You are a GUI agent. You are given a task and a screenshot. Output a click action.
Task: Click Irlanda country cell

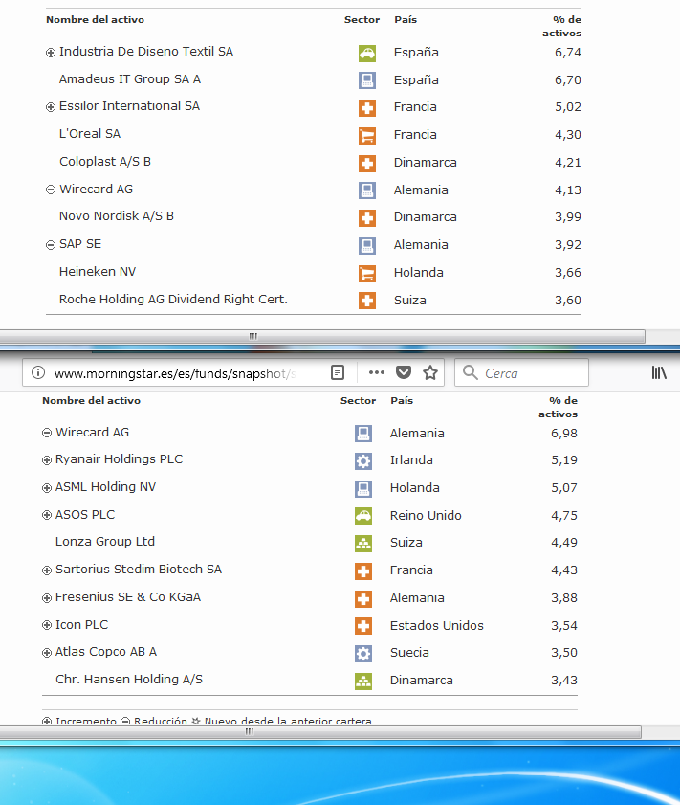pos(411,460)
